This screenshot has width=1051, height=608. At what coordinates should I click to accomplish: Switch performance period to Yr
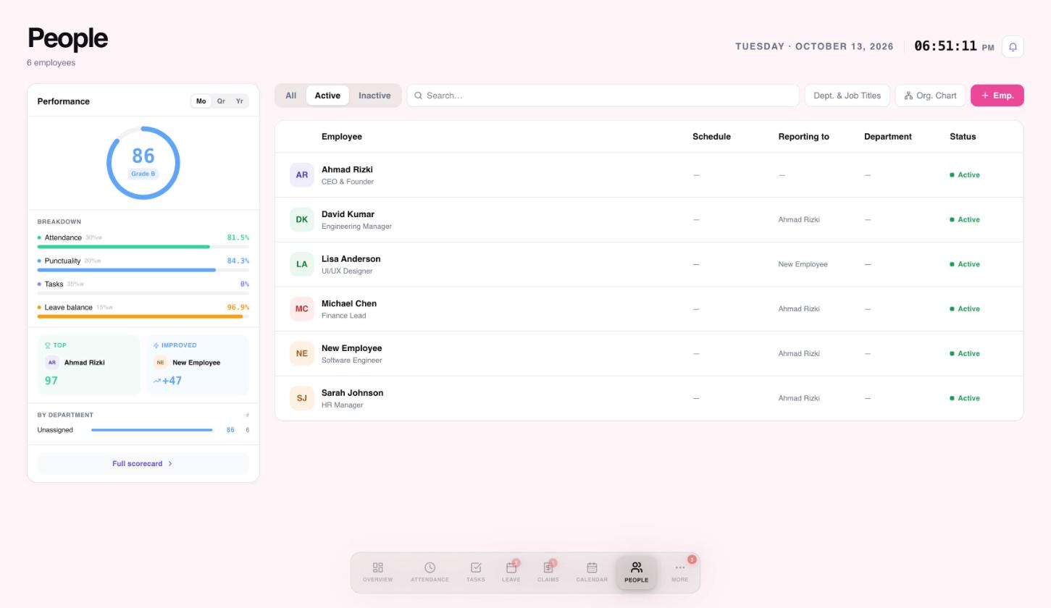[239, 101]
